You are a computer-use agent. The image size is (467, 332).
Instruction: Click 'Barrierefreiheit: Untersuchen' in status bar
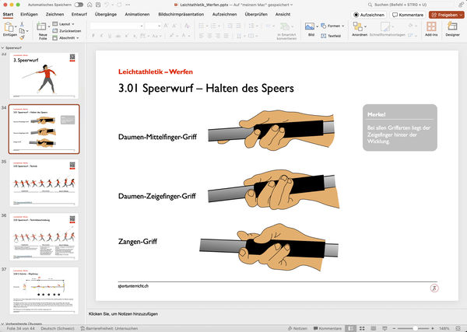click(109, 328)
